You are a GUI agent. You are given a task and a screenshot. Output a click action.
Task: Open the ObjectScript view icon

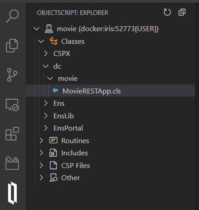pos(12,193)
